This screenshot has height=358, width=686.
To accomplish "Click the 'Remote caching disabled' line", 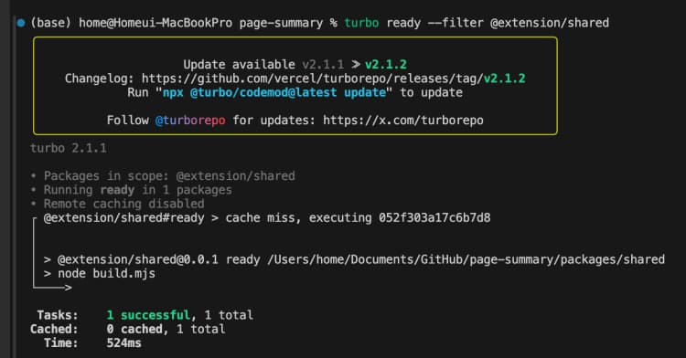I will click(x=117, y=204).
